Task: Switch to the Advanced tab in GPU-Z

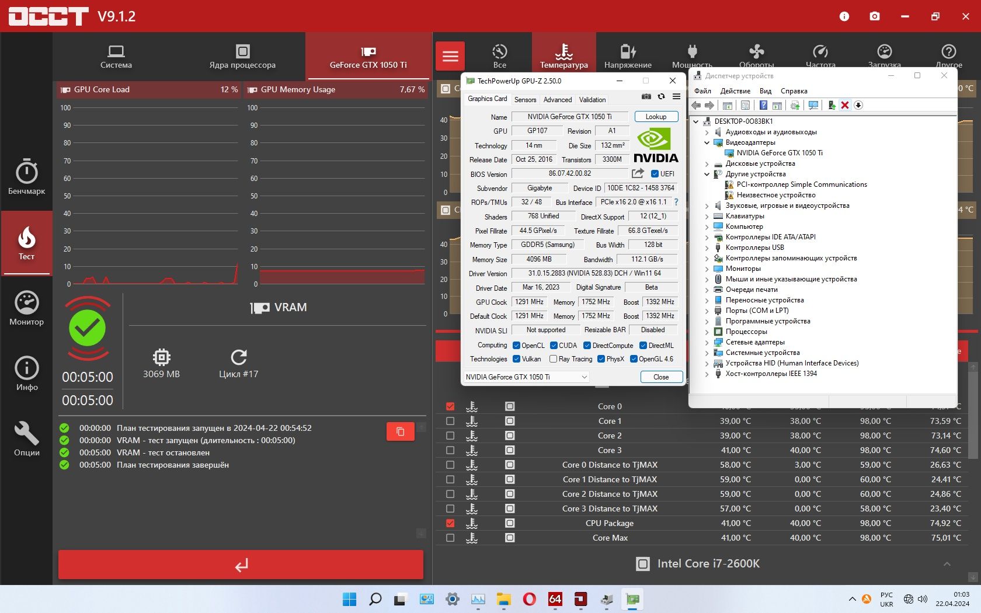Action: coord(558,100)
